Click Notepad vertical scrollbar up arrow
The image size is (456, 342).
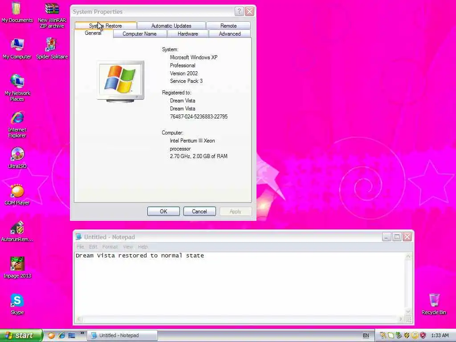tap(408, 256)
